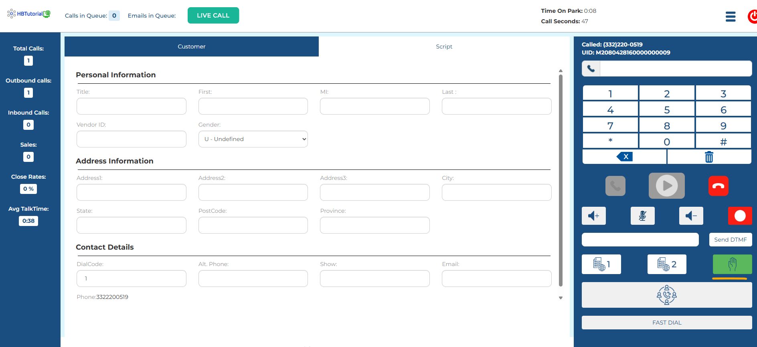The width and height of the screenshot is (757, 347).
Task: Dial digit 2 on keypad
Action: pyautogui.click(x=667, y=93)
